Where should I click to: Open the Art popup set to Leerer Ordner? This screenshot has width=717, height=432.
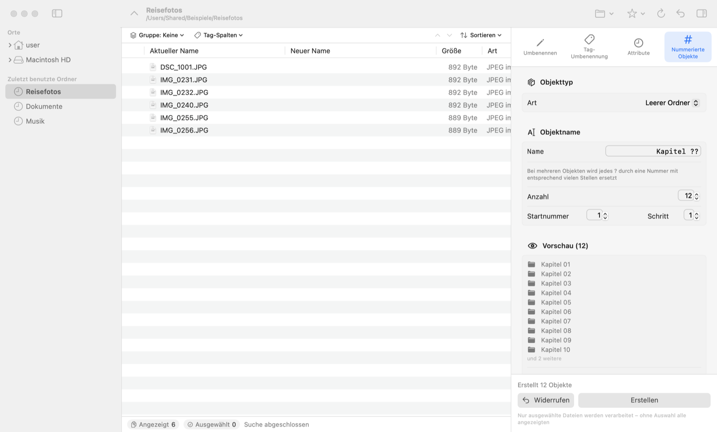(672, 103)
